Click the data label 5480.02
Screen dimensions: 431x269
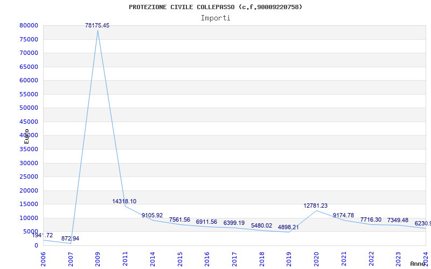[x=261, y=225]
